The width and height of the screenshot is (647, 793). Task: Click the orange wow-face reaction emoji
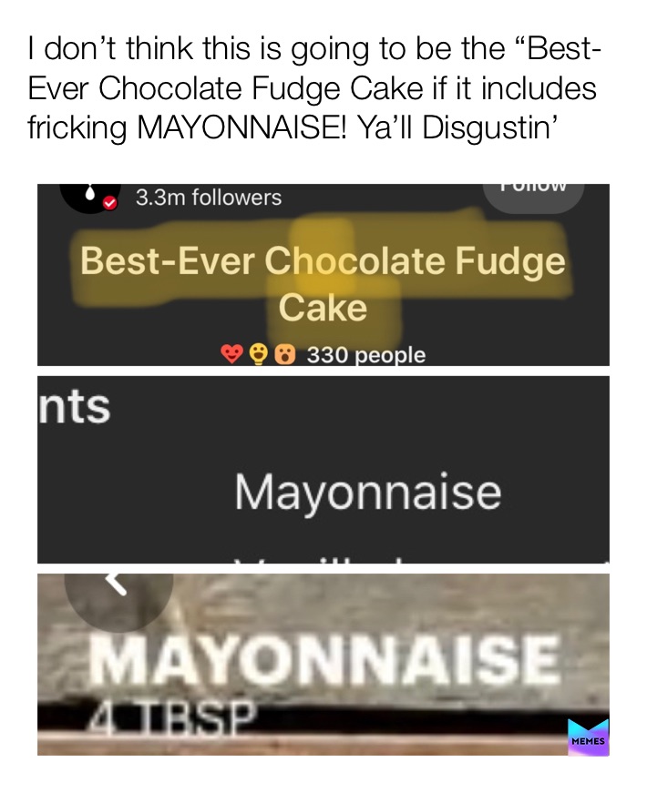(x=285, y=354)
